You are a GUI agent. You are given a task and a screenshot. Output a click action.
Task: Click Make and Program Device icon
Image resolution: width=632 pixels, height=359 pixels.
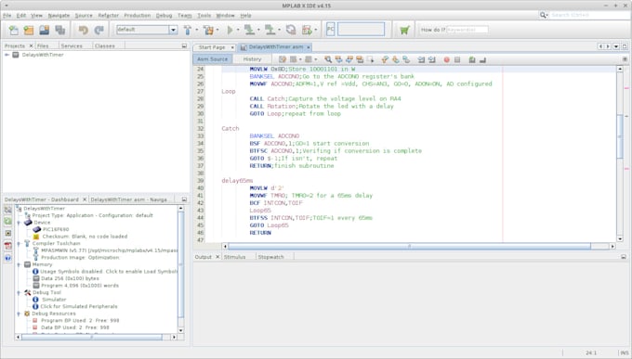(249, 30)
